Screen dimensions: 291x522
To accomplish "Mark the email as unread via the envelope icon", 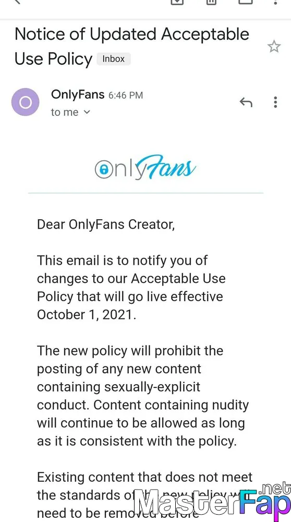I will coord(246,2).
